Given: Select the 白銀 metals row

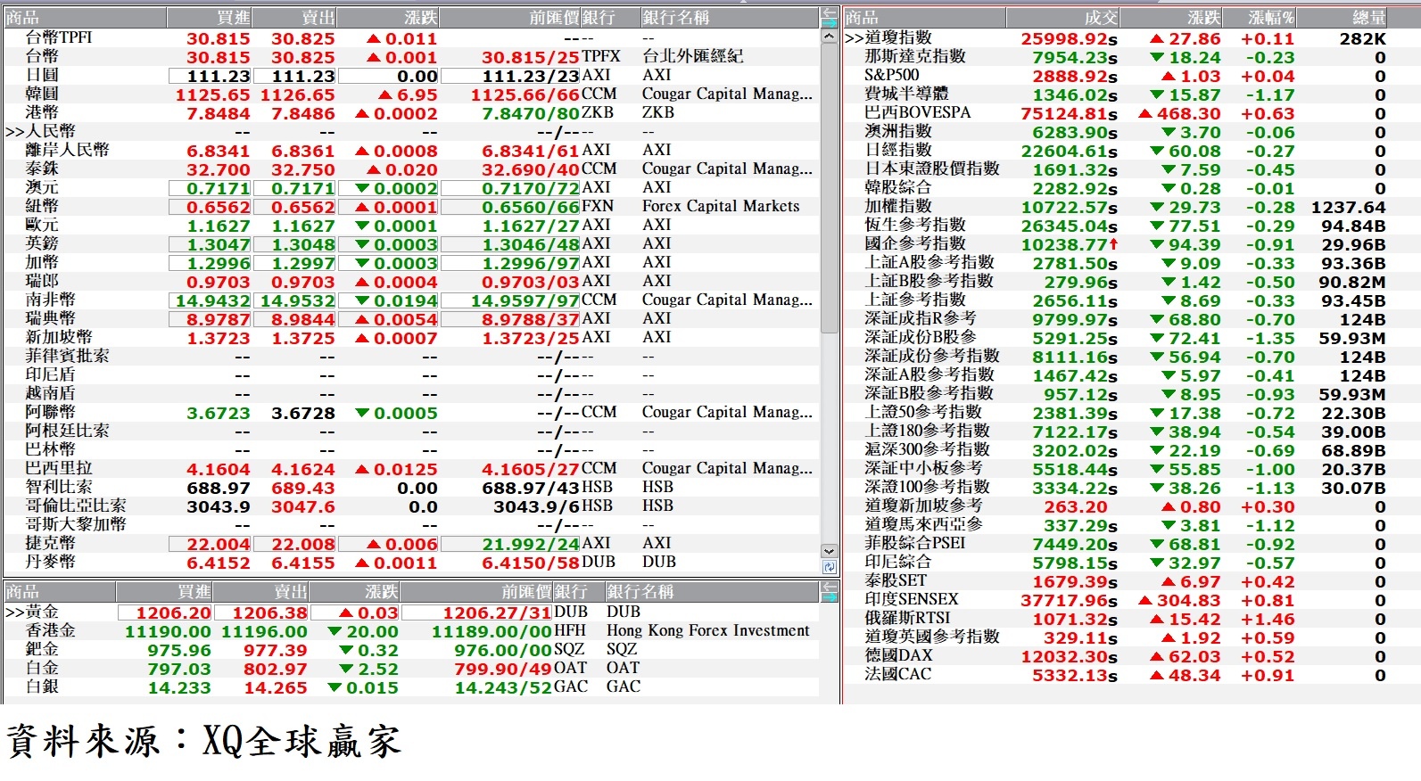Looking at the screenshot, I should pos(411,686).
